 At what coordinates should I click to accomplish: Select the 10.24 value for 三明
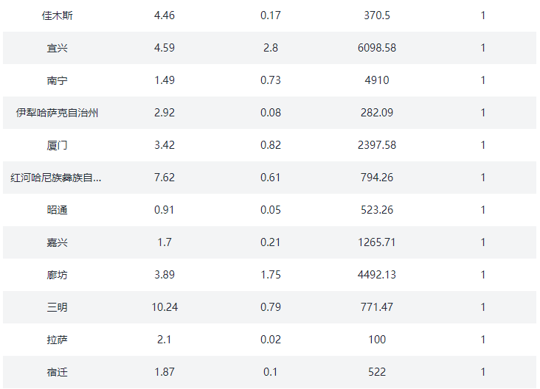coord(164,307)
